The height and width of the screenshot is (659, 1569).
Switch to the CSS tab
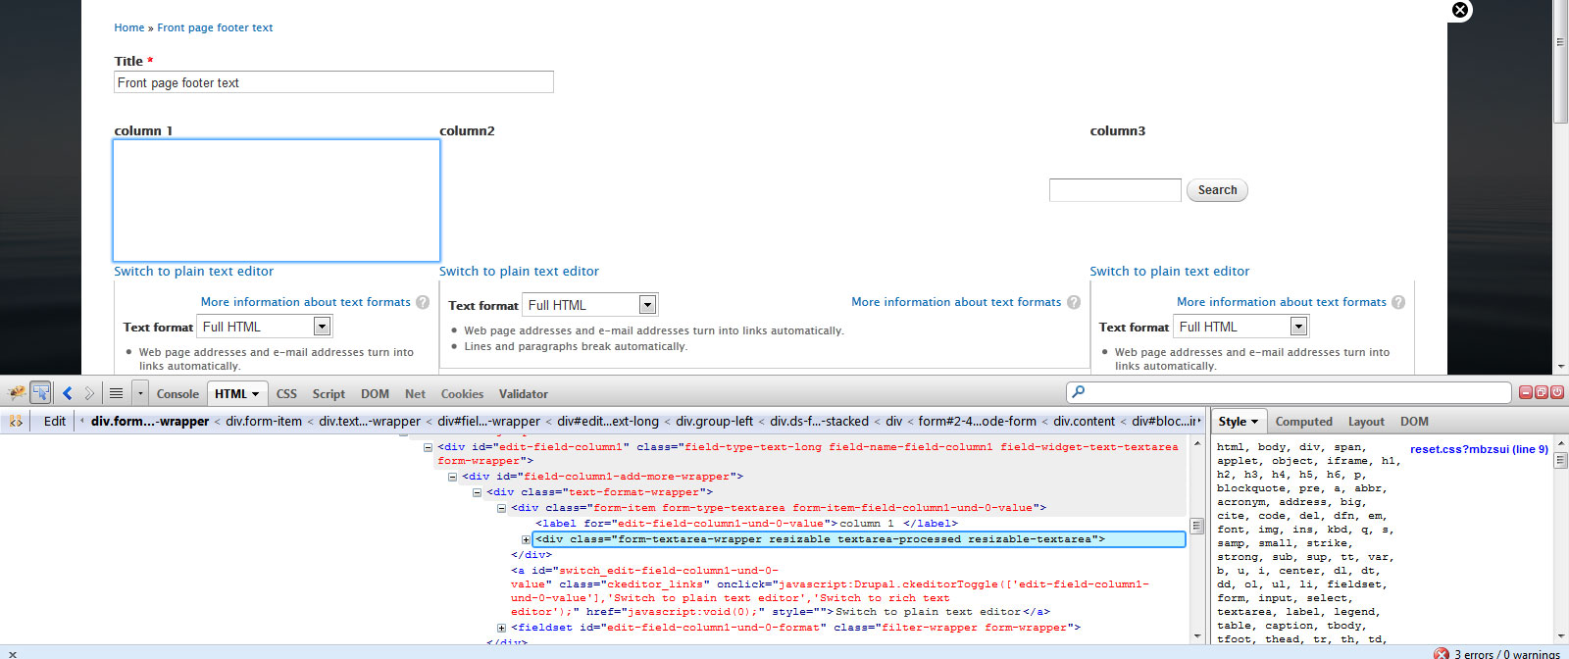pos(286,393)
